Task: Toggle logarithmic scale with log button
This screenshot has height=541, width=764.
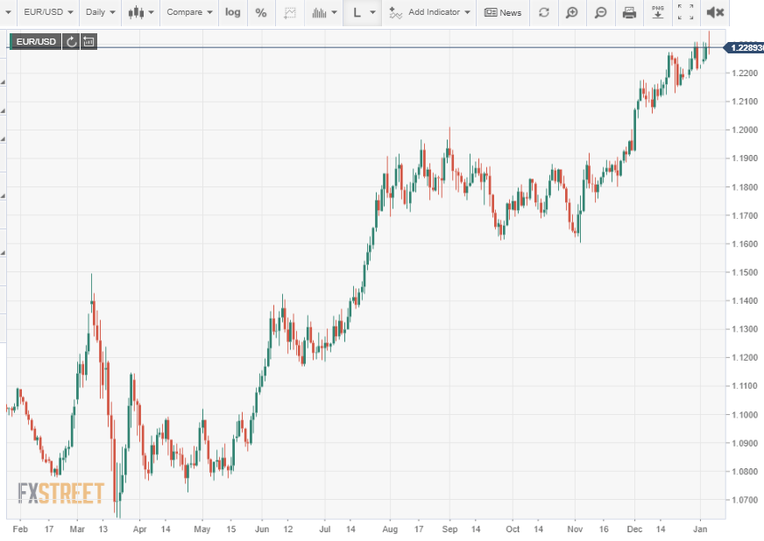Action: [233, 12]
